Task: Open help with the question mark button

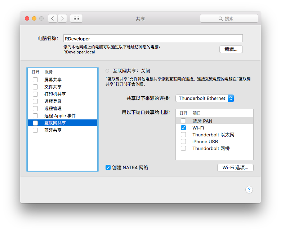Action: coord(249,190)
